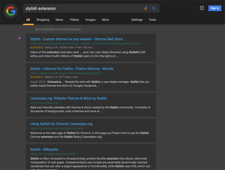Click the https://userstyles.org/ URL text

[44, 103]
